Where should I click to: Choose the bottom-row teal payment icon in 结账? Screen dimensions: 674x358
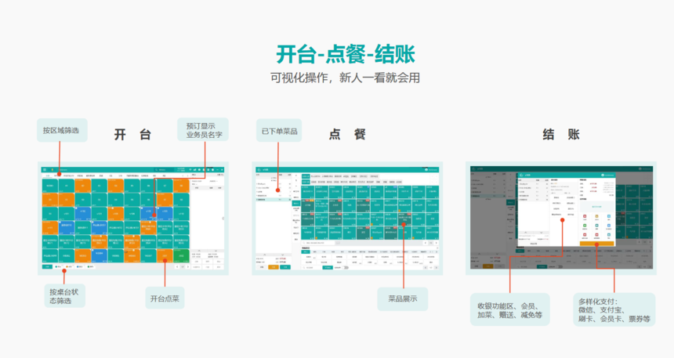tap(609, 235)
